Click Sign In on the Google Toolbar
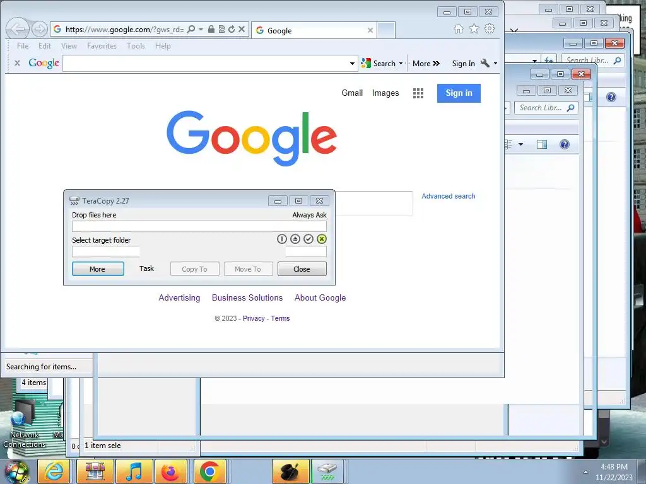 click(x=464, y=64)
